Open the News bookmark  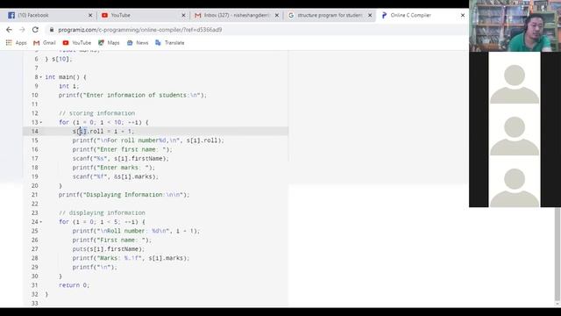click(x=138, y=43)
